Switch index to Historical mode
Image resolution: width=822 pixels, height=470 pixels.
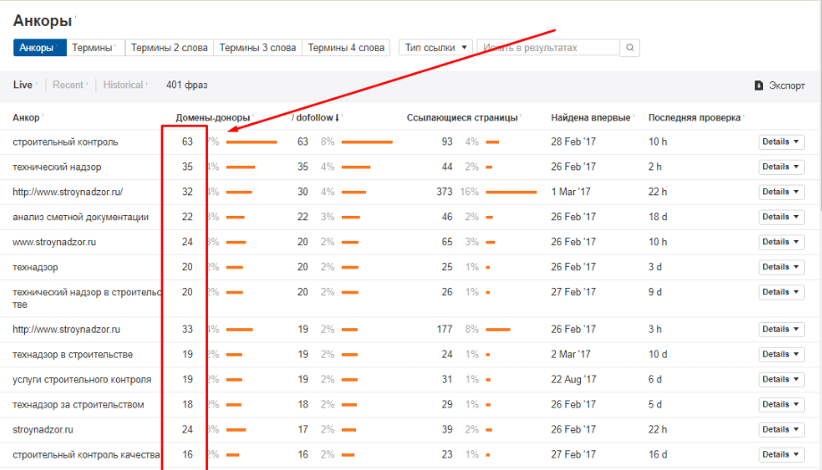coord(123,85)
